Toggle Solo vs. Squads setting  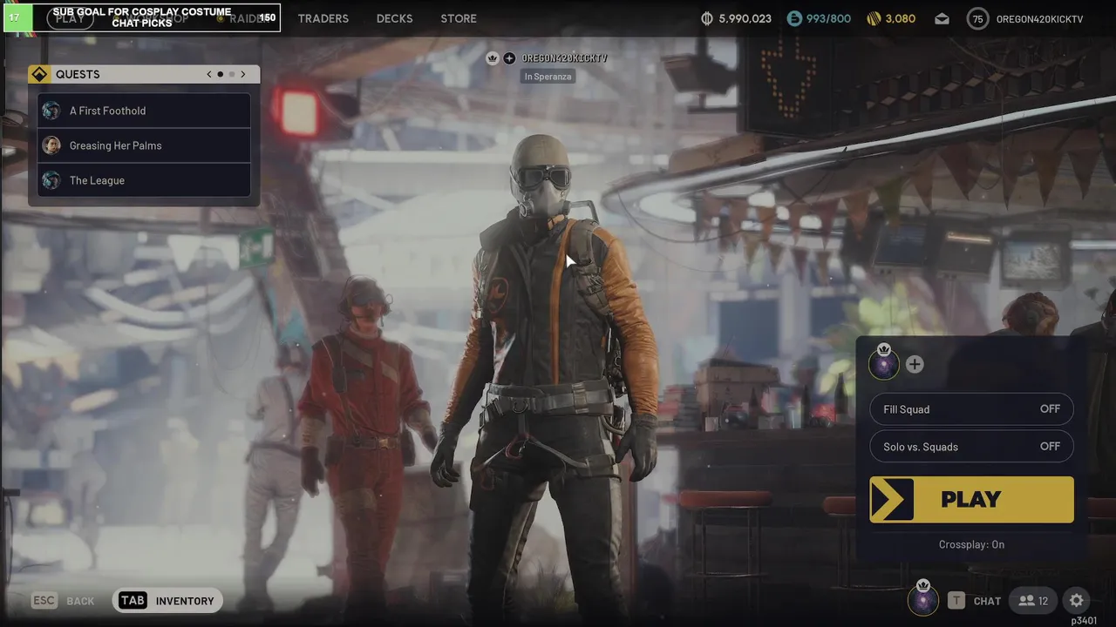(x=971, y=447)
